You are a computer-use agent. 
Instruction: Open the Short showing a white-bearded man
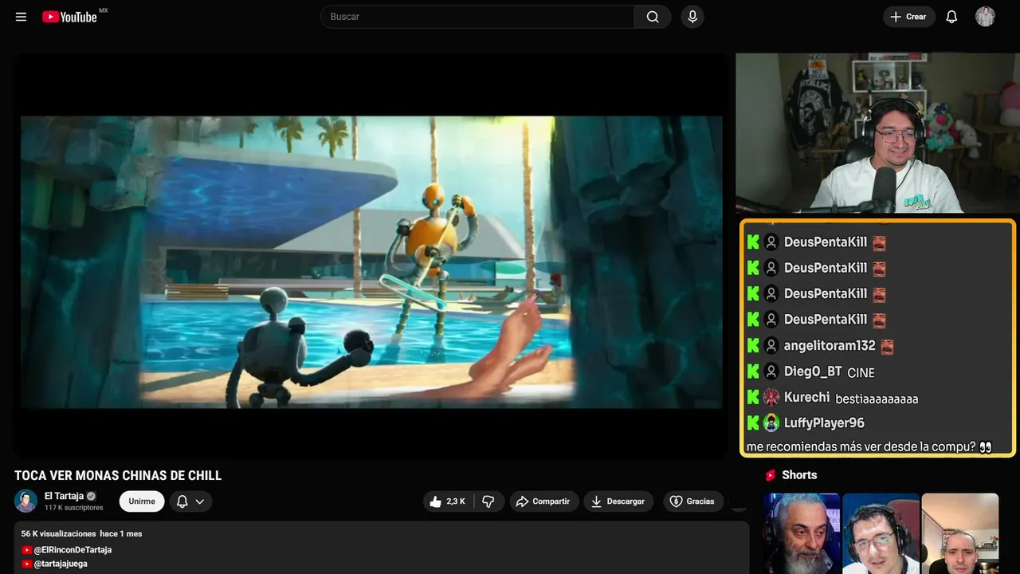point(802,533)
